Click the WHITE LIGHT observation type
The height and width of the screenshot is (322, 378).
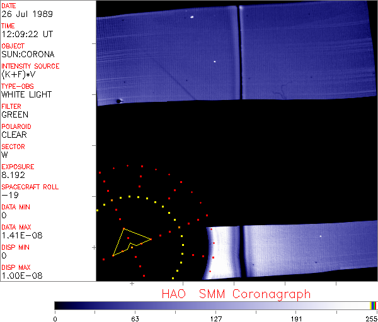[x=26, y=94]
